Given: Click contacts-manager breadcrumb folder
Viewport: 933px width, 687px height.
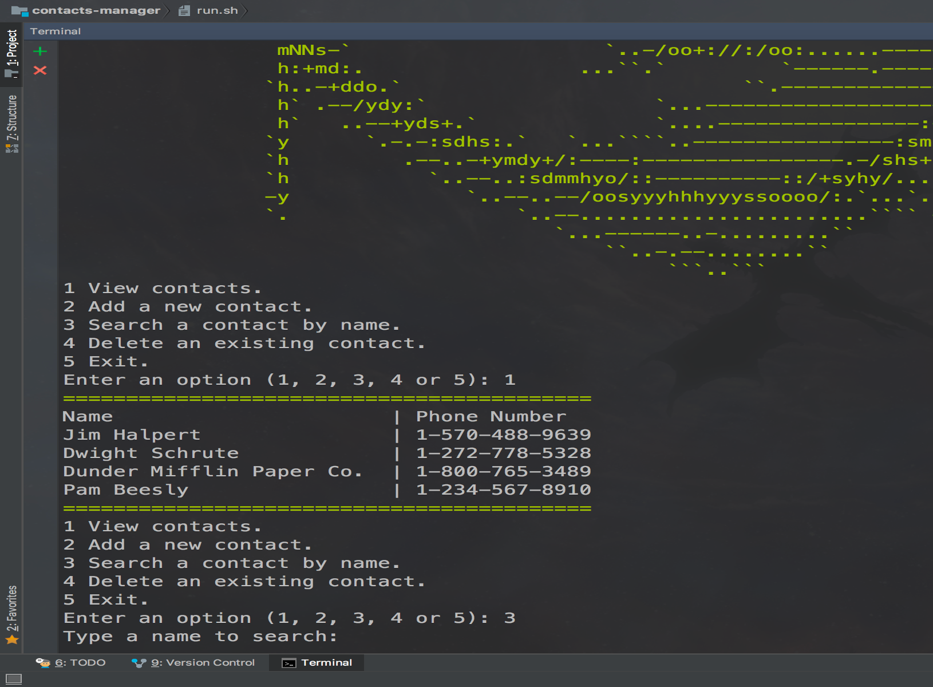Looking at the screenshot, I should coord(86,10).
